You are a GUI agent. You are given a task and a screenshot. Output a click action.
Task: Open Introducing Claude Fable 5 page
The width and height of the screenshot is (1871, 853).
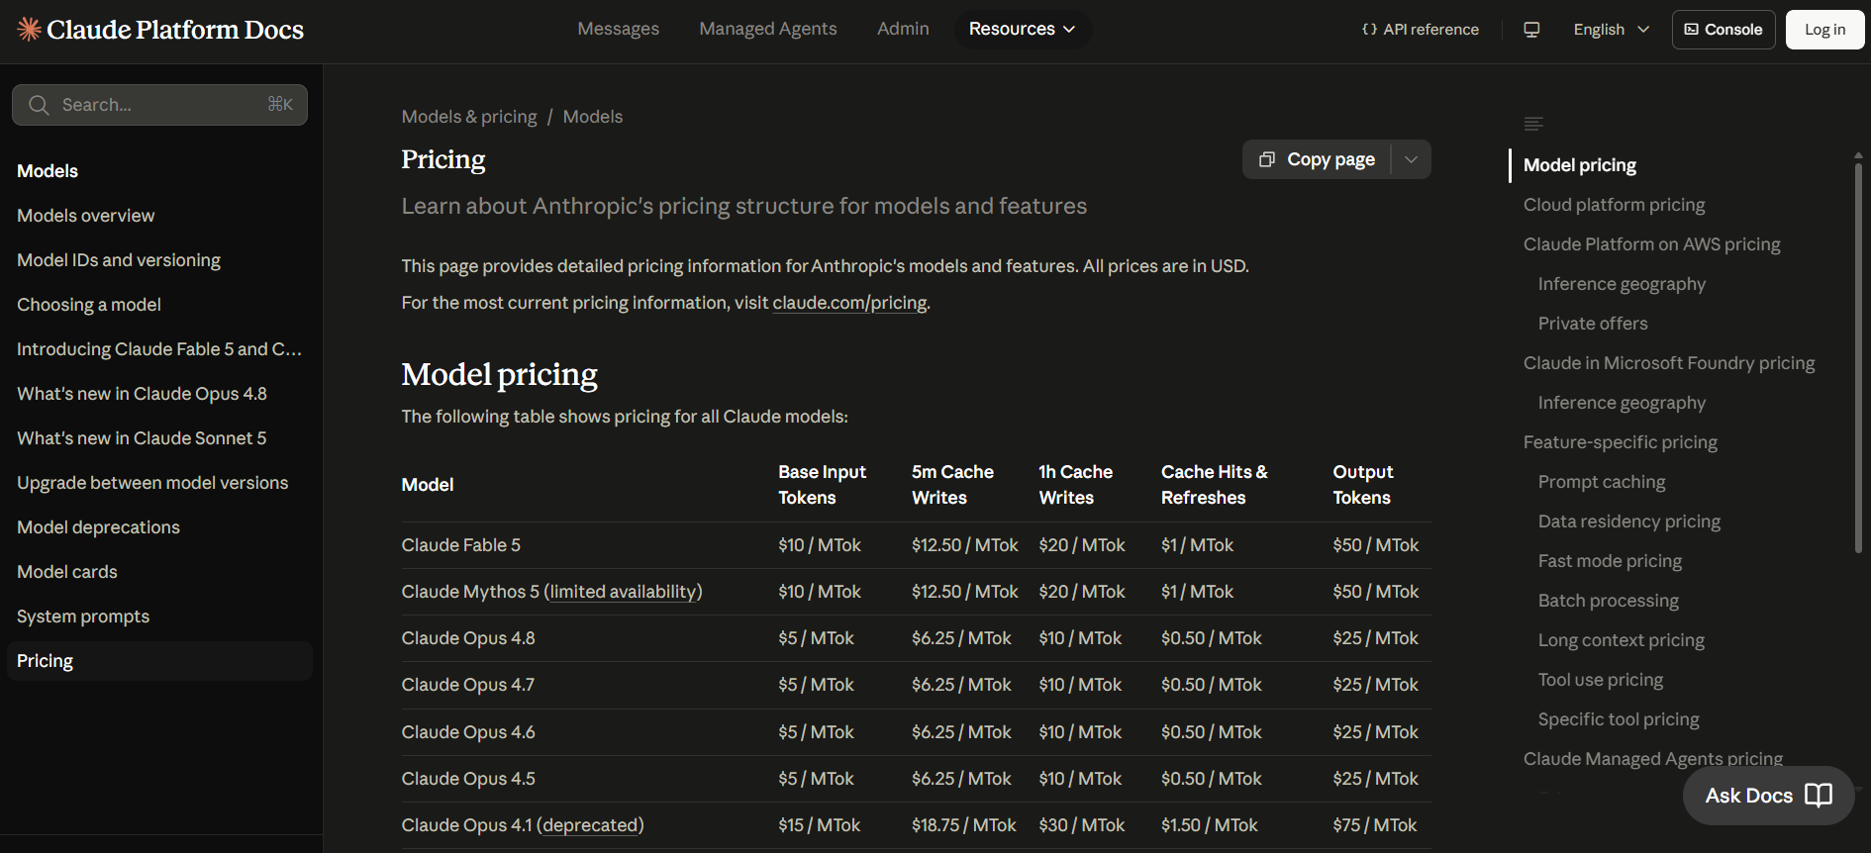coord(159,349)
